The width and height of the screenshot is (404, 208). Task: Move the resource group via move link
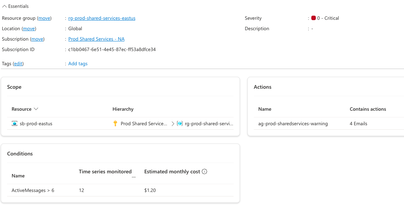44,18
